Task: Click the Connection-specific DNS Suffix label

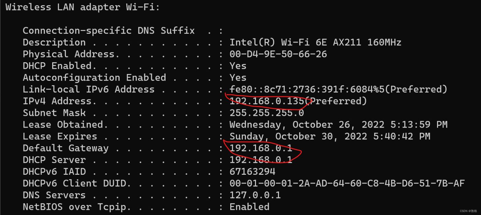Action: [109, 31]
